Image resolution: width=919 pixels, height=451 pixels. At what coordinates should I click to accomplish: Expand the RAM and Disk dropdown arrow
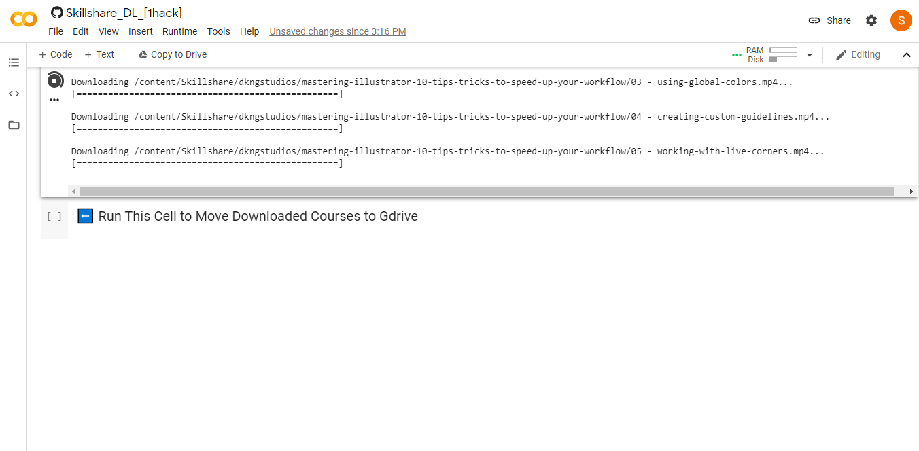pyautogui.click(x=809, y=55)
